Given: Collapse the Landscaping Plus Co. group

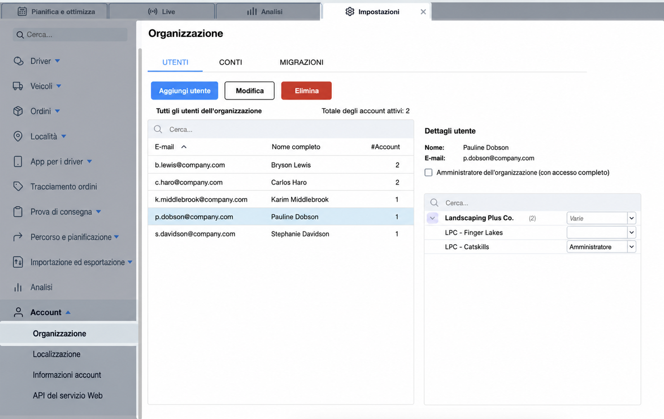Looking at the screenshot, I should (432, 218).
